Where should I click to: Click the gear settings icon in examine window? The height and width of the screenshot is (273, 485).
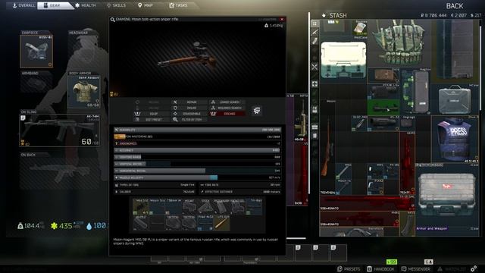pyautogui.click(x=257, y=111)
